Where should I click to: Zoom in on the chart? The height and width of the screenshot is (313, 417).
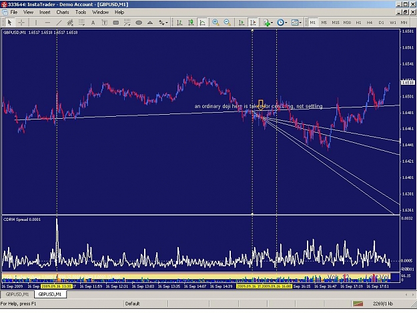click(216, 23)
